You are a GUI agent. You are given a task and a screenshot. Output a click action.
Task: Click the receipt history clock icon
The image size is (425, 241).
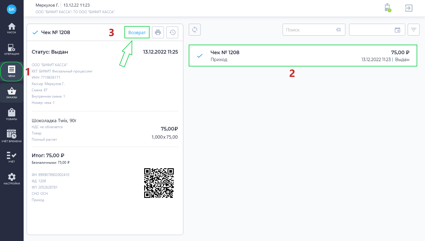click(172, 32)
